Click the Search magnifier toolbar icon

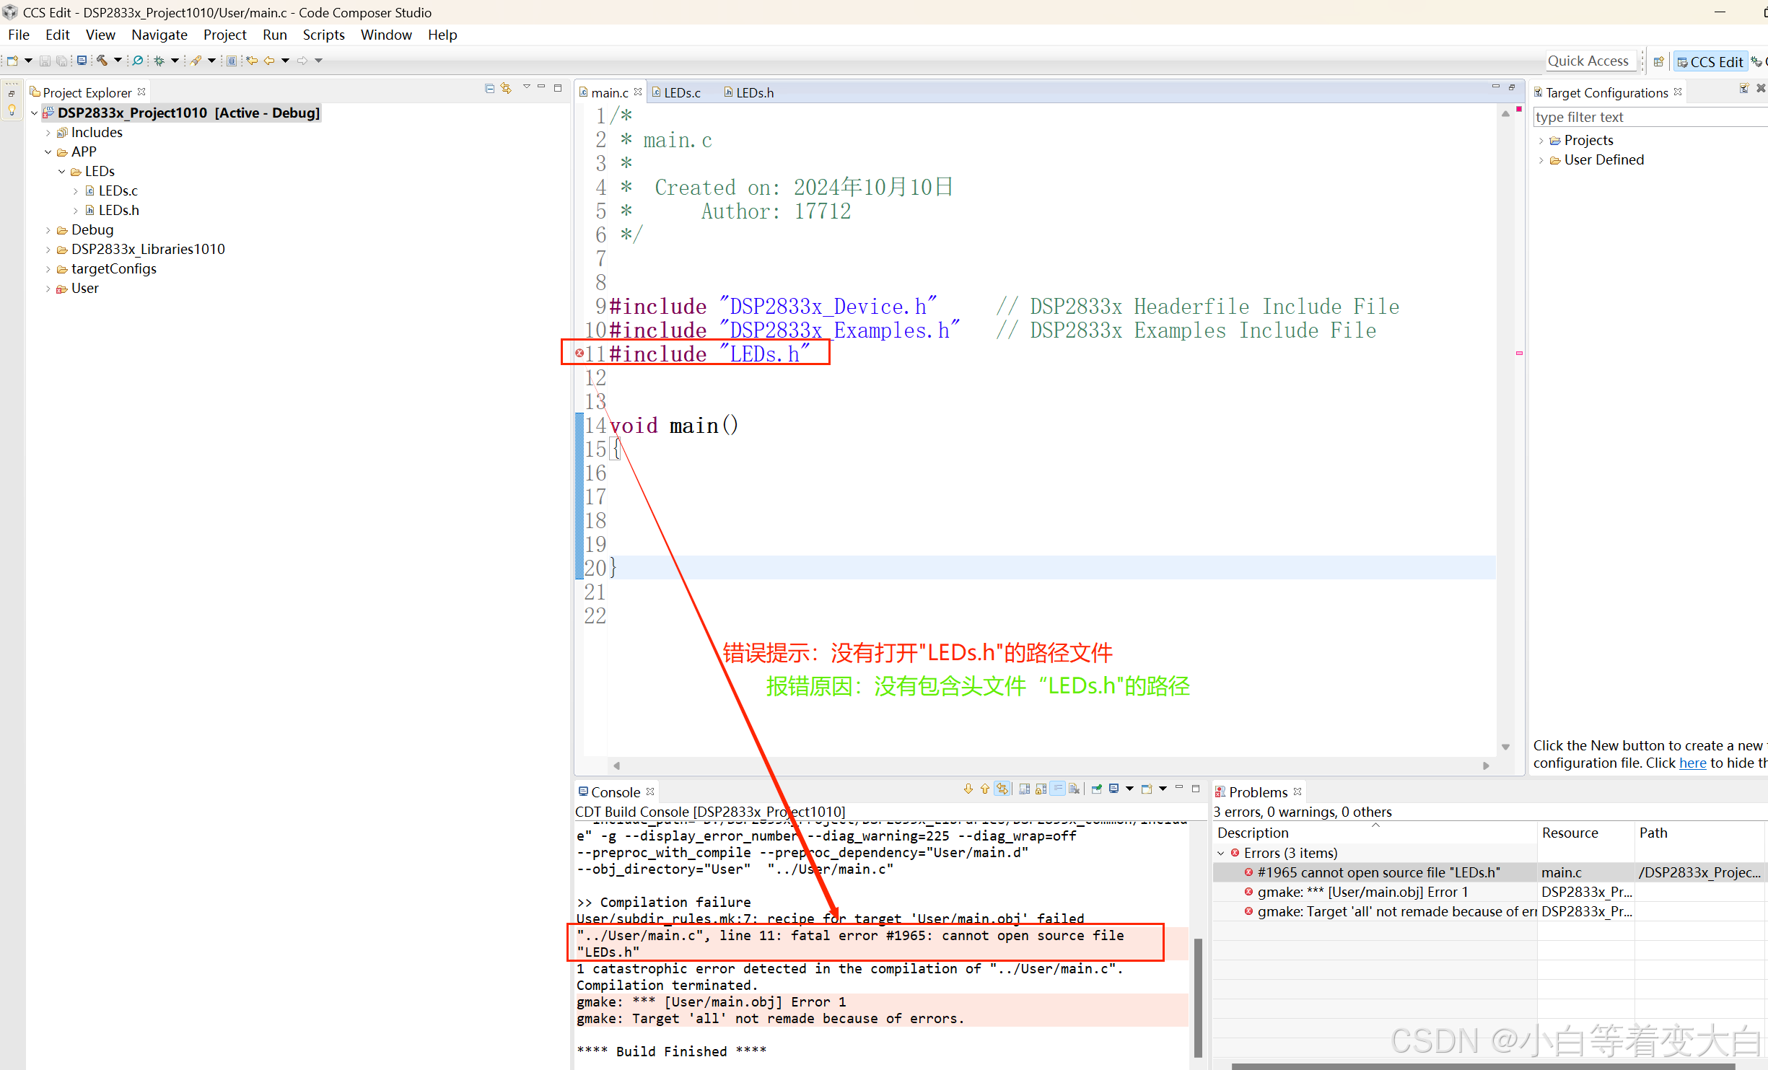pyautogui.click(x=137, y=61)
